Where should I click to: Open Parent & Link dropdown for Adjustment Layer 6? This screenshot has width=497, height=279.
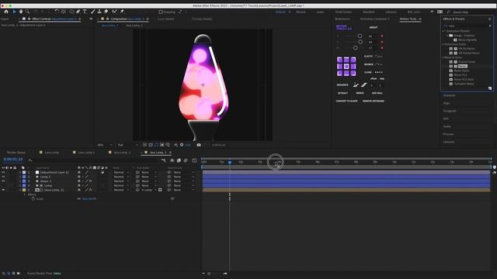[x=183, y=172]
